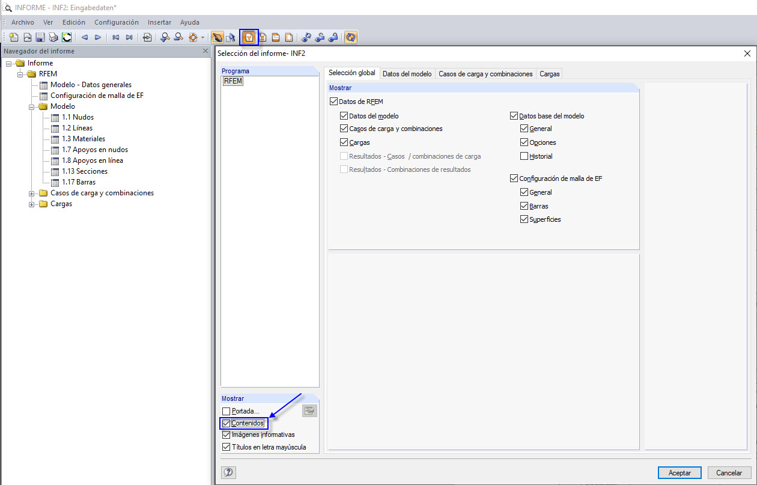The width and height of the screenshot is (757, 485).
Task: Open the dropdown arrow beside the fit page icon
Action: click(x=203, y=37)
